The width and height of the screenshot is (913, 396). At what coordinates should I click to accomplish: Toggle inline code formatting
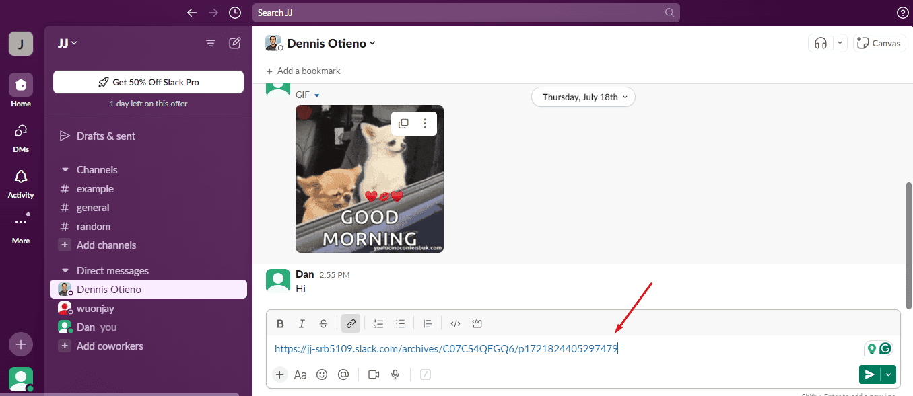455,323
